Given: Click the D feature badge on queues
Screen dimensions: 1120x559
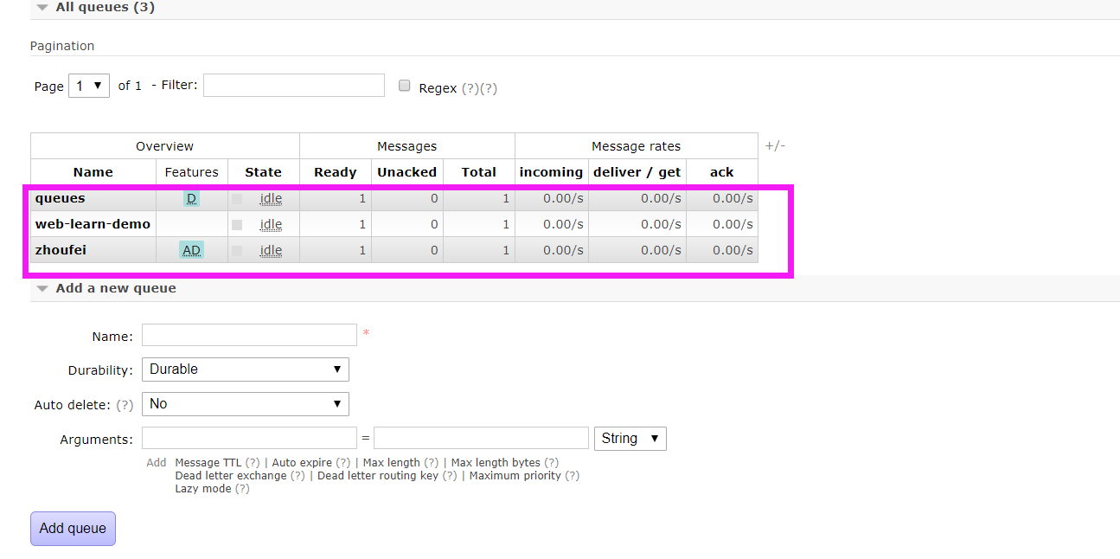Looking at the screenshot, I should (x=191, y=198).
